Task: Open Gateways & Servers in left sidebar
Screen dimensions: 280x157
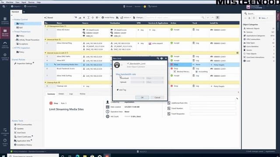Action: 5,20
